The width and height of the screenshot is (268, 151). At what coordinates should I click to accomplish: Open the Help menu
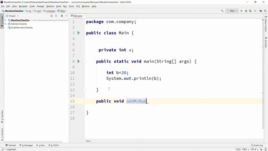pyautogui.click(x=94, y=6)
